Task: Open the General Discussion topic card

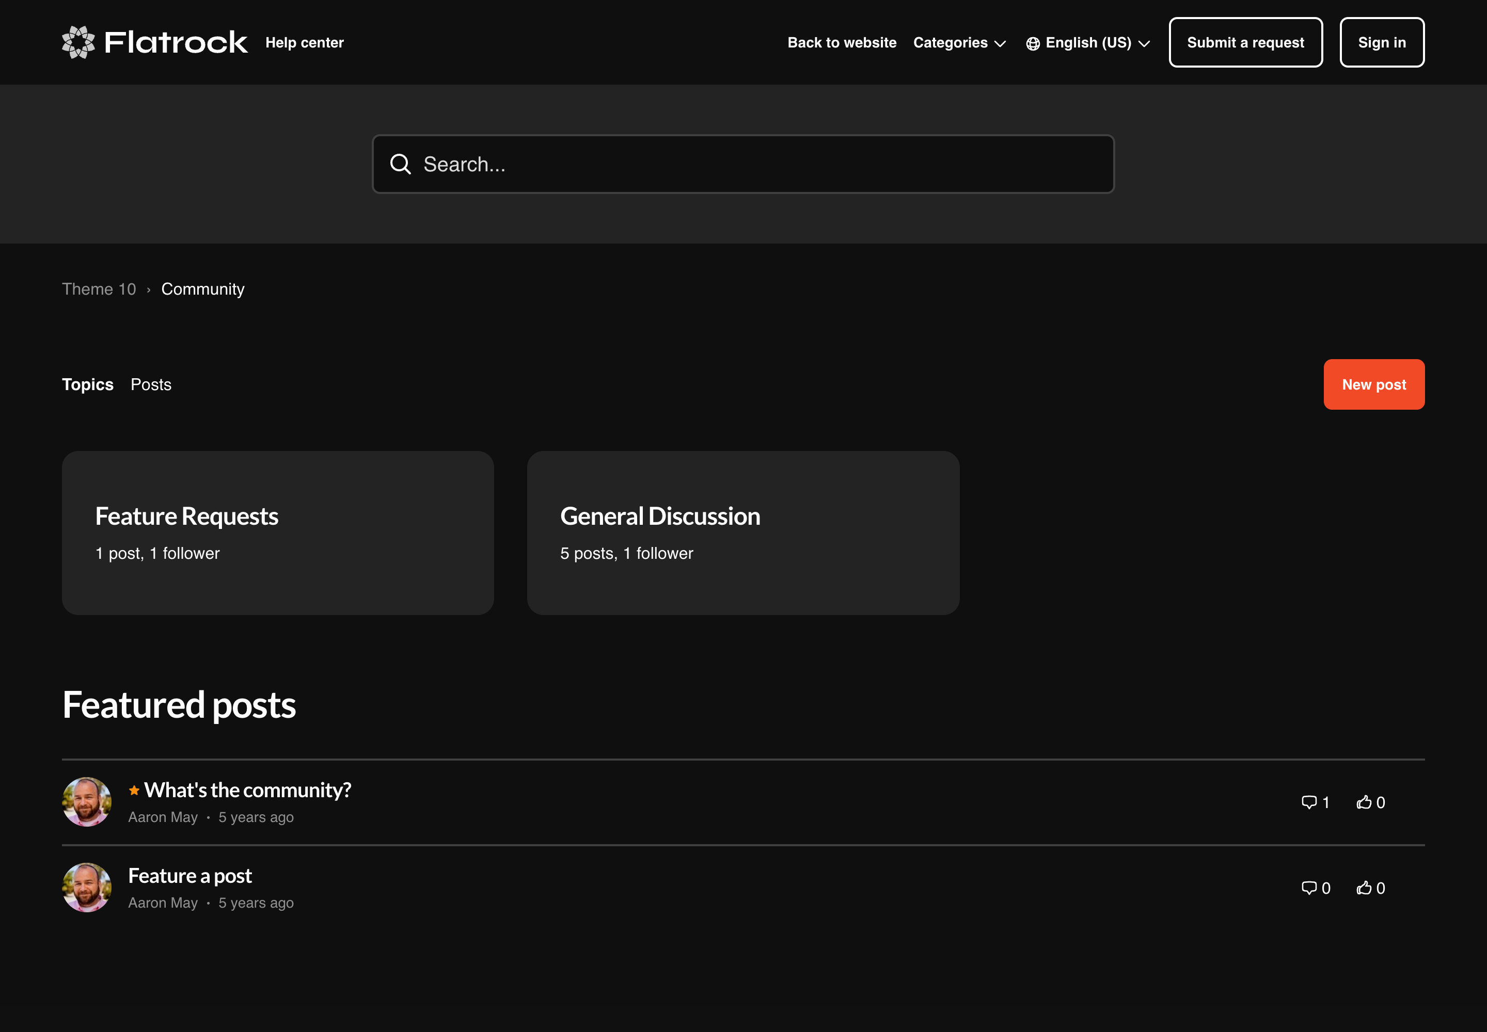Action: 743,533
